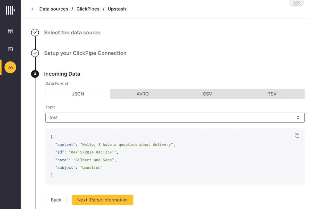Copy the JSON sample with copy icon
Screen dimensions: 309x209
(x=297, y=136)
